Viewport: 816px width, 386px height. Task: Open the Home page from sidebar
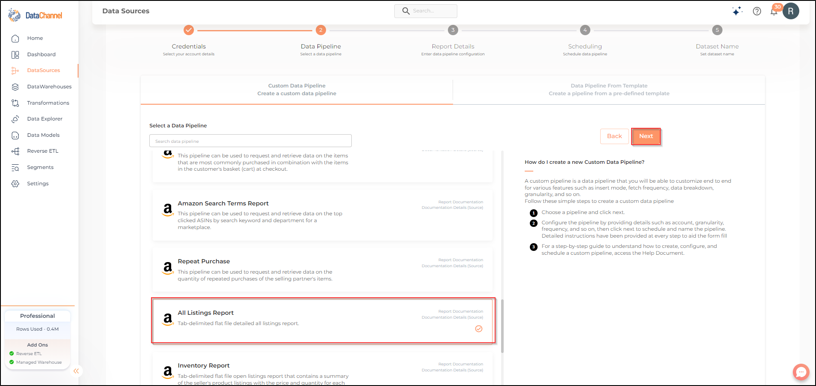click(x=35, y=38)
